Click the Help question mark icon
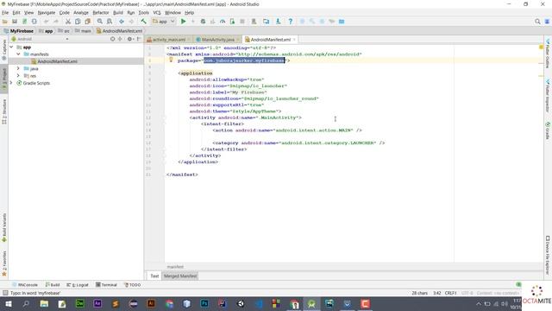 tap(291, 22)
